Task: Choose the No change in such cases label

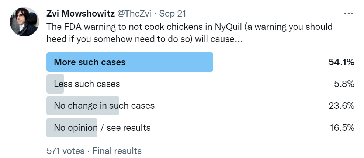Action: tap(104, 106)
